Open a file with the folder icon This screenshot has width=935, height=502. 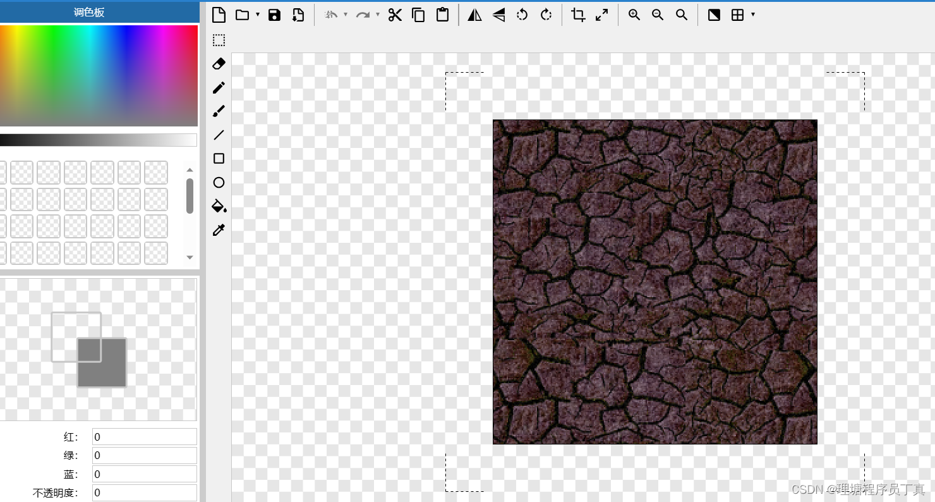(x=242, y=15)
